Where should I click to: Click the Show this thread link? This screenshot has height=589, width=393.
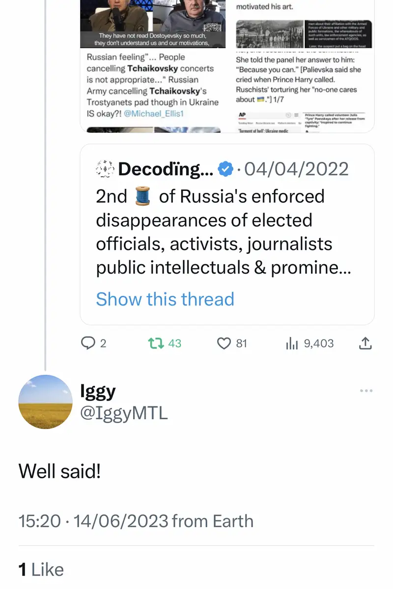pos(165,299)
